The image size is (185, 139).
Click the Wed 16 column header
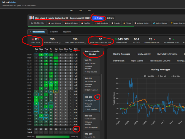point(41,50)
